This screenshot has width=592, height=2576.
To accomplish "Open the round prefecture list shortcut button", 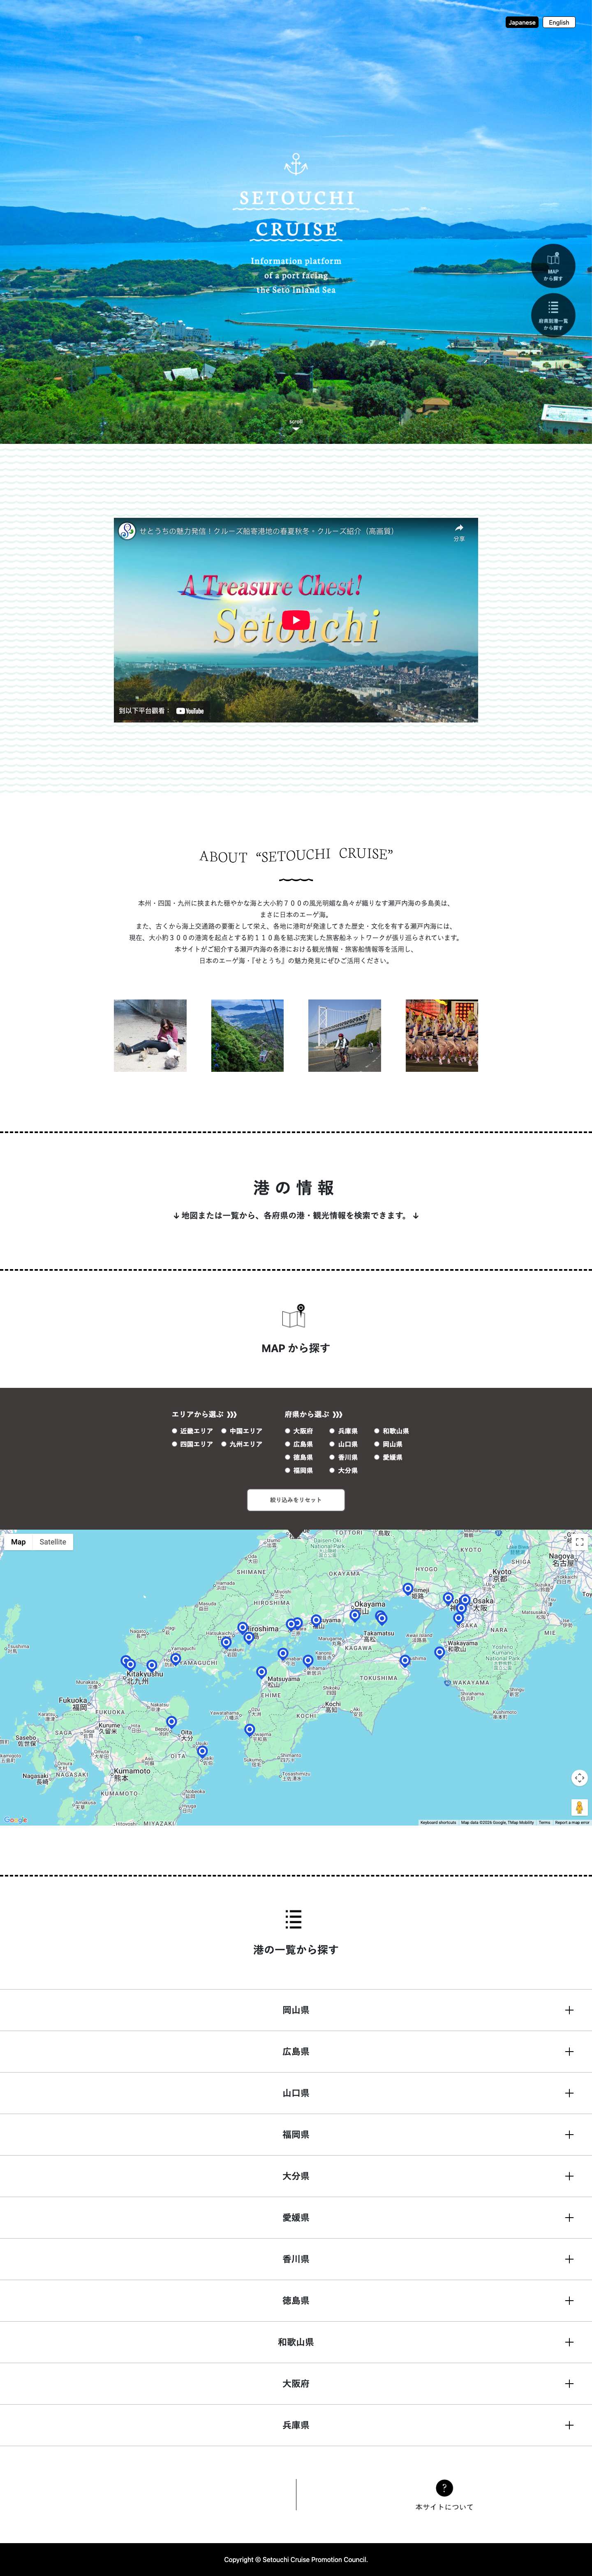I will (553, 315).
